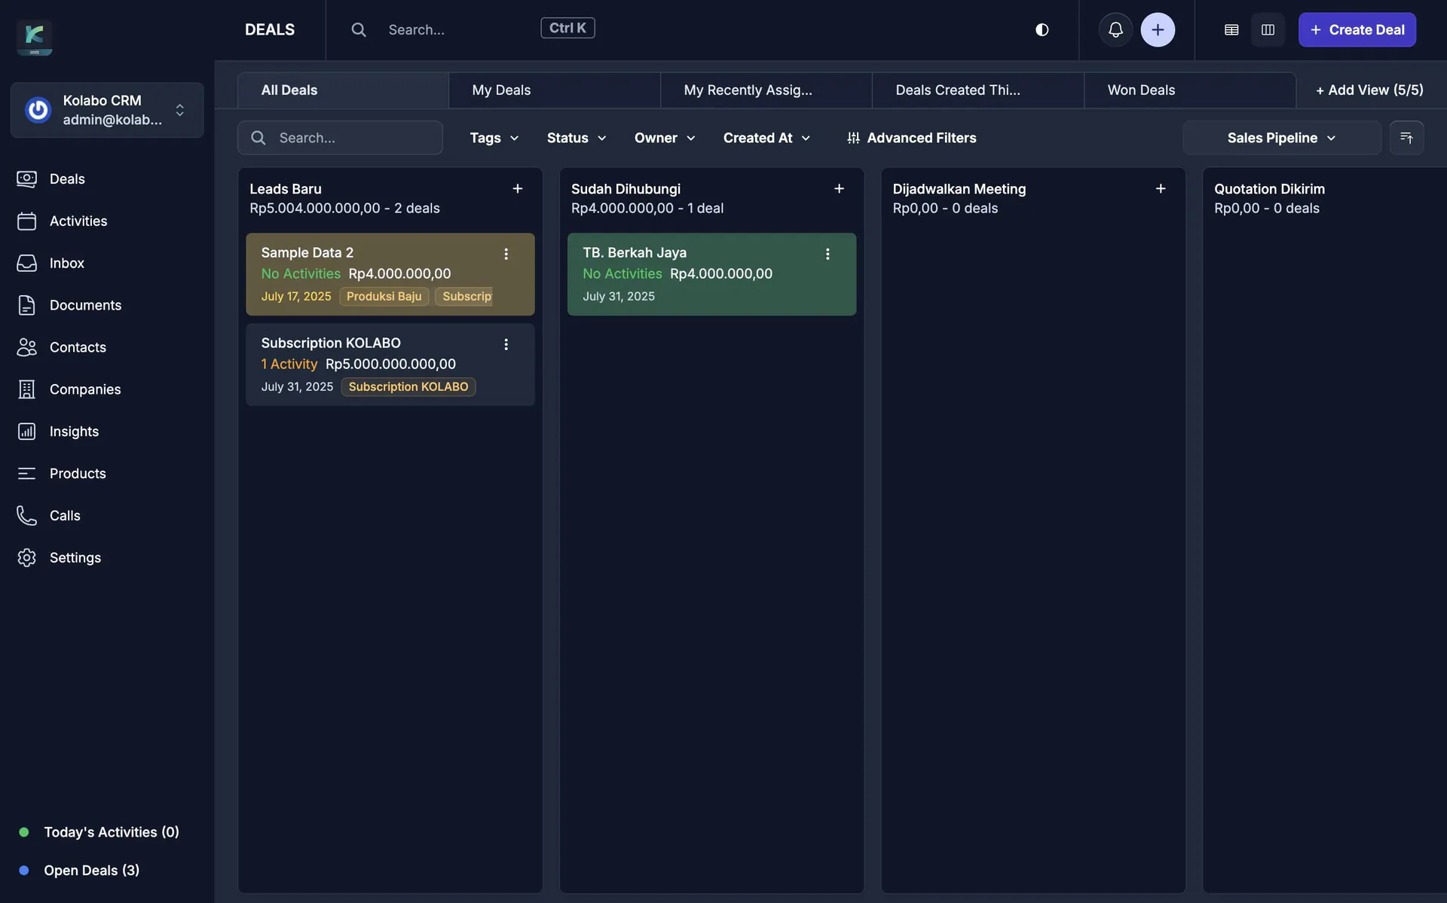Viewport: 1447px width, 903px height.
Task: Expand the Status filter dropdown
Action: point(577,138)
